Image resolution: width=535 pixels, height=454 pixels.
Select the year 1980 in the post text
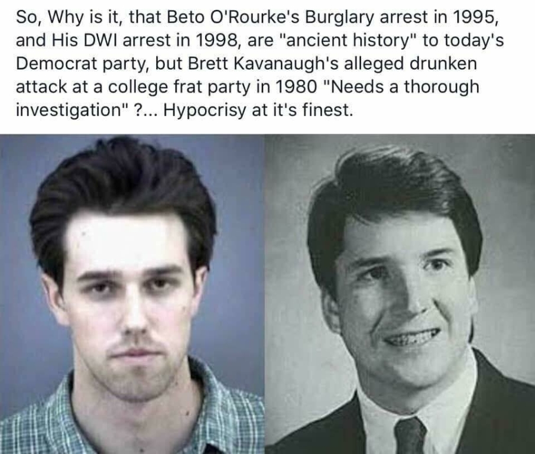295,87
